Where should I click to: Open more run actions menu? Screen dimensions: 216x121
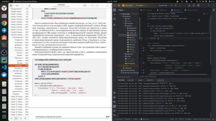pos(180,5)
